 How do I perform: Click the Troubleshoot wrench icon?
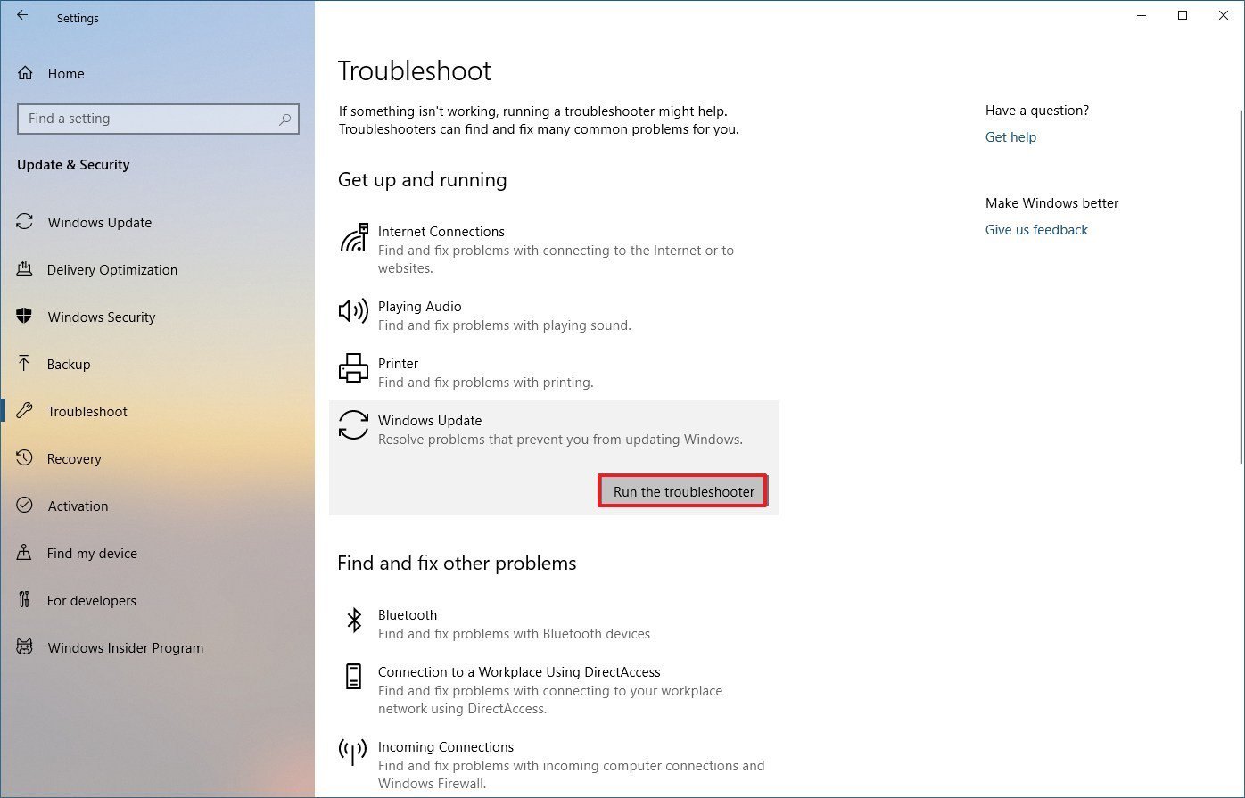25,411
